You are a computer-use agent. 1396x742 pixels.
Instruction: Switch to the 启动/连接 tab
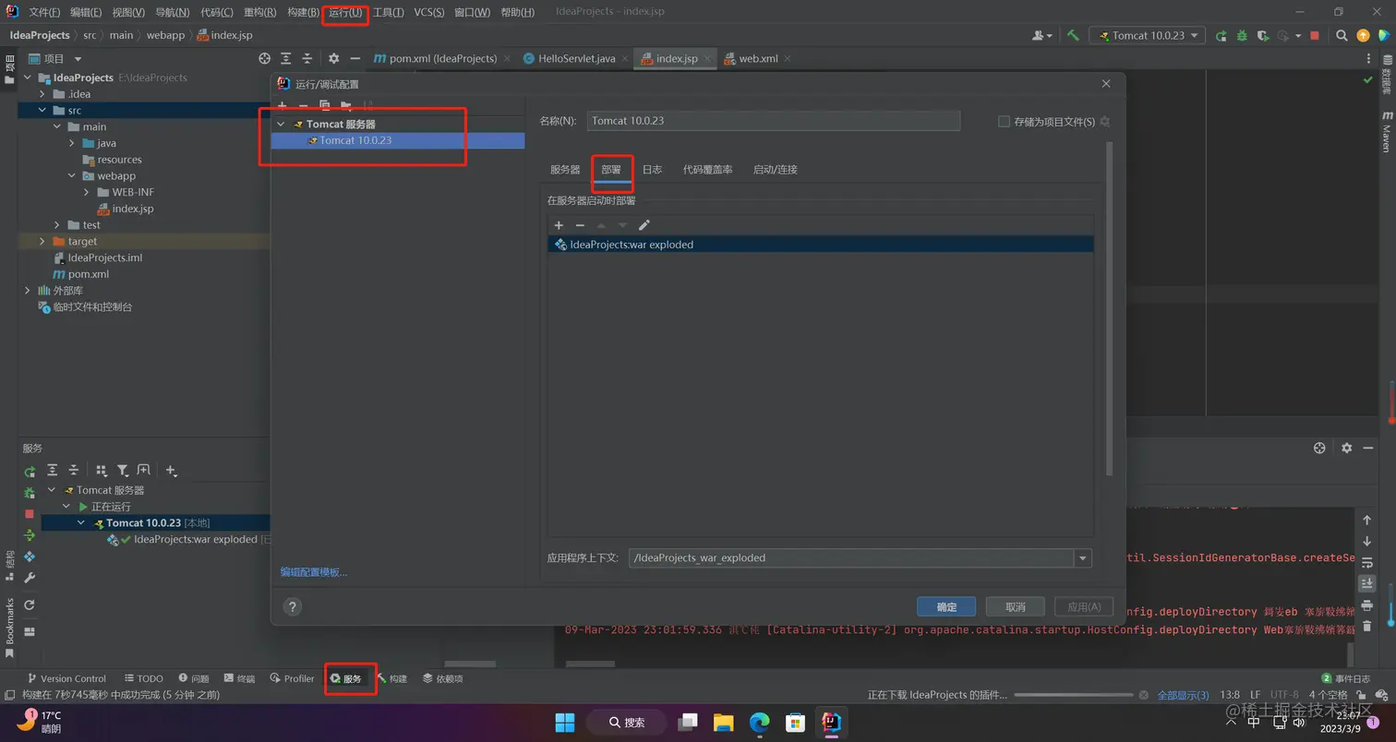coord(776,170)
